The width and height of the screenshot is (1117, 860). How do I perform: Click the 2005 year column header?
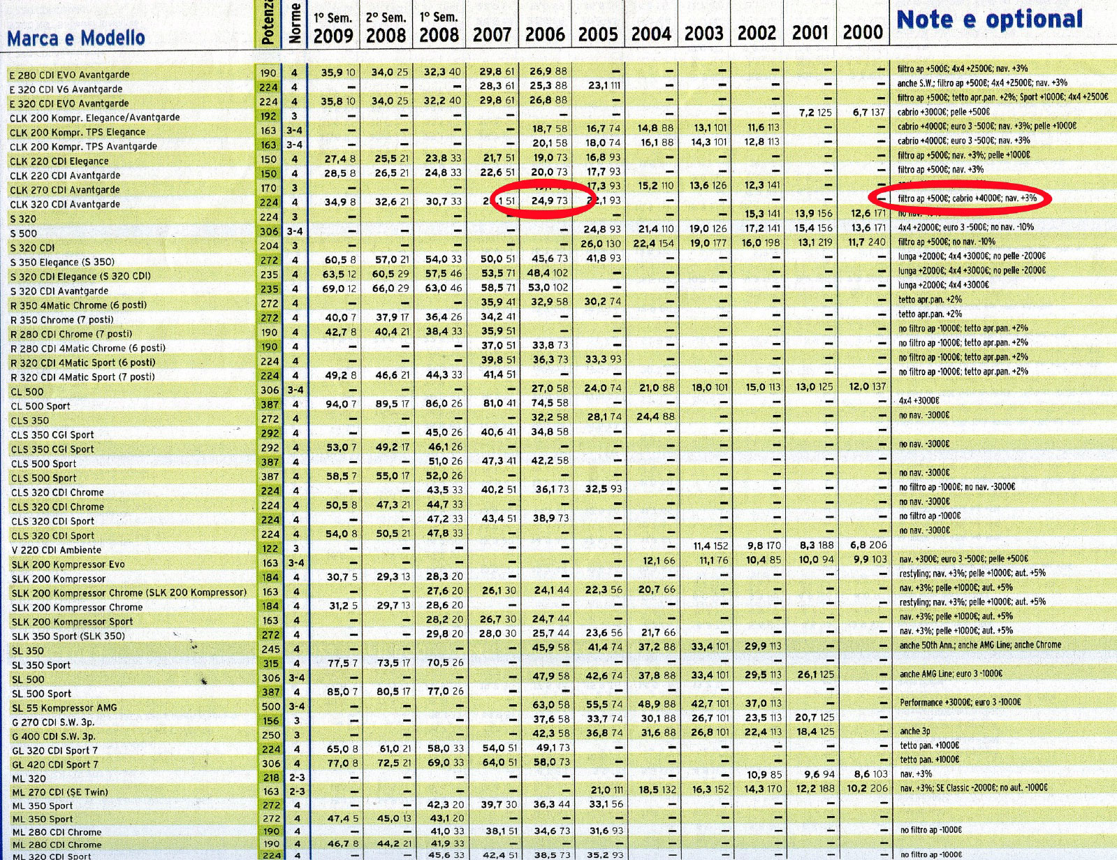click(598, 34)
